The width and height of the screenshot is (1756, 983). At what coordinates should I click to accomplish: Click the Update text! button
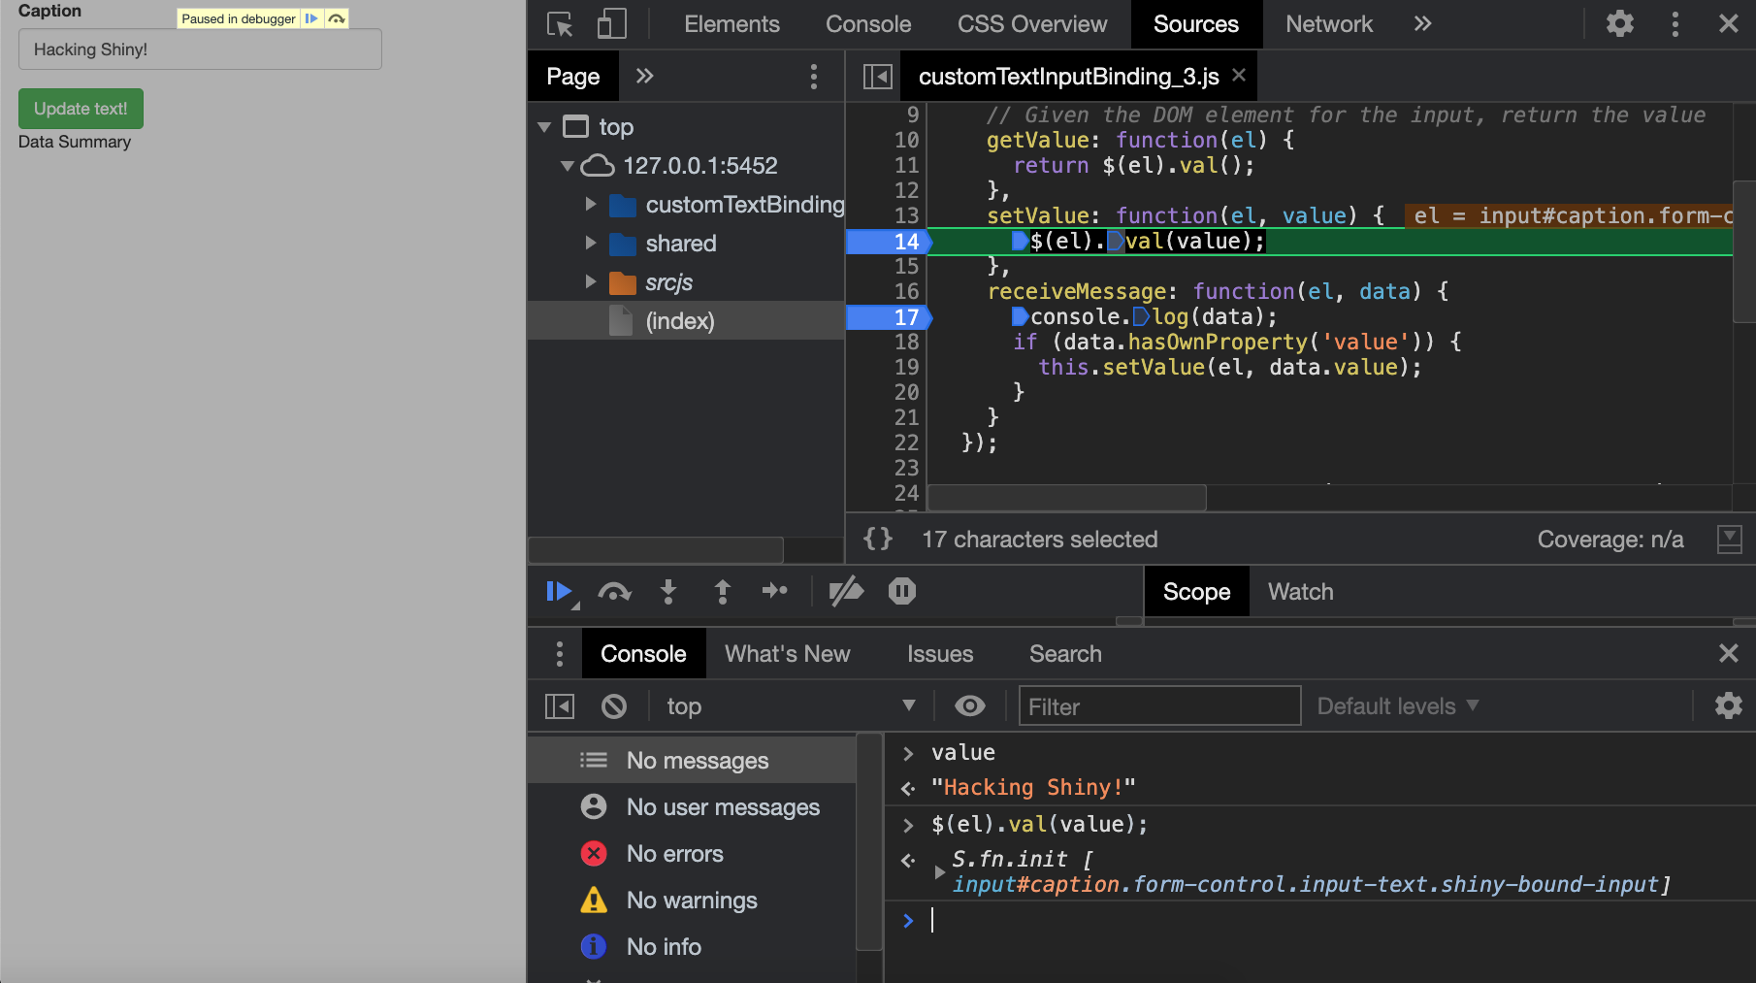click(81, 109)
